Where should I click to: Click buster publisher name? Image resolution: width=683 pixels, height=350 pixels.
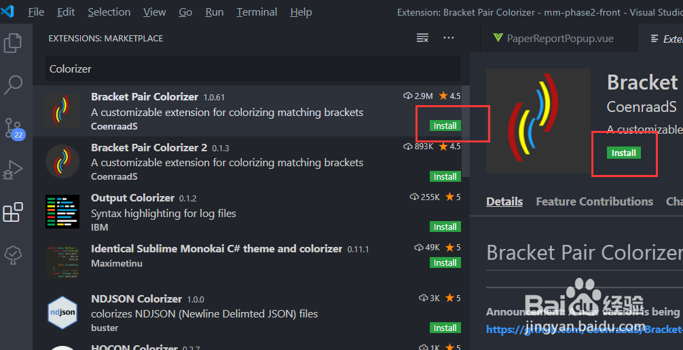pos(105,328)
